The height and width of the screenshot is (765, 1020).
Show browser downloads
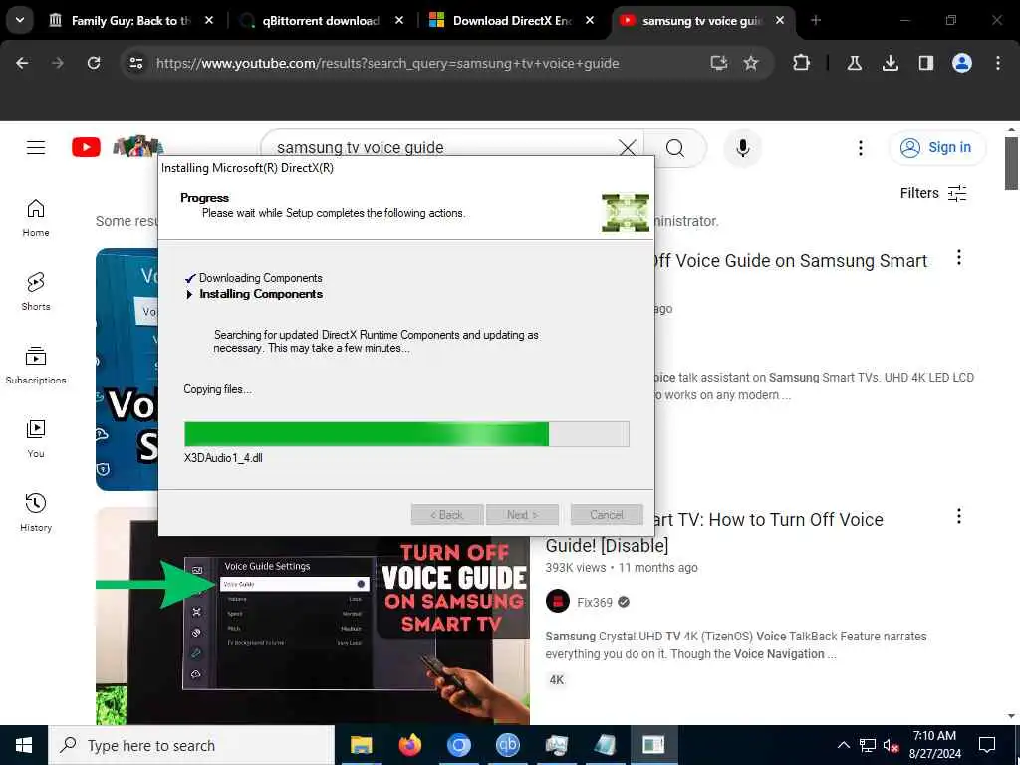(890, 63)
